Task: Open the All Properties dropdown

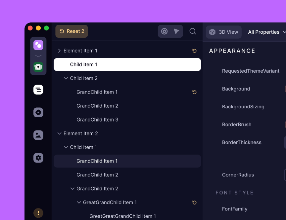Action: point(266,32)
